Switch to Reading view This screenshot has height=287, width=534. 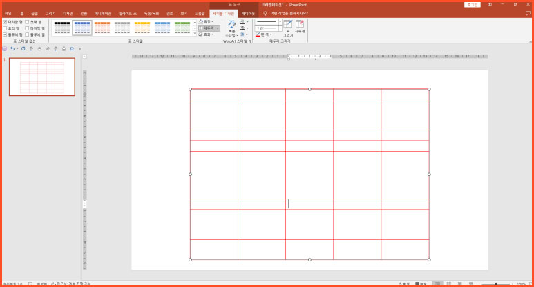(460, 284)
